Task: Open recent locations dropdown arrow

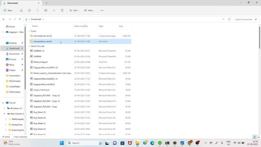Action: [15, 19]
